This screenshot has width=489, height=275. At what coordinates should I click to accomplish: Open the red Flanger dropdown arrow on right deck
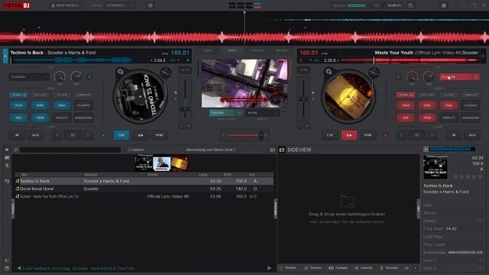click(x=476, y=76)
